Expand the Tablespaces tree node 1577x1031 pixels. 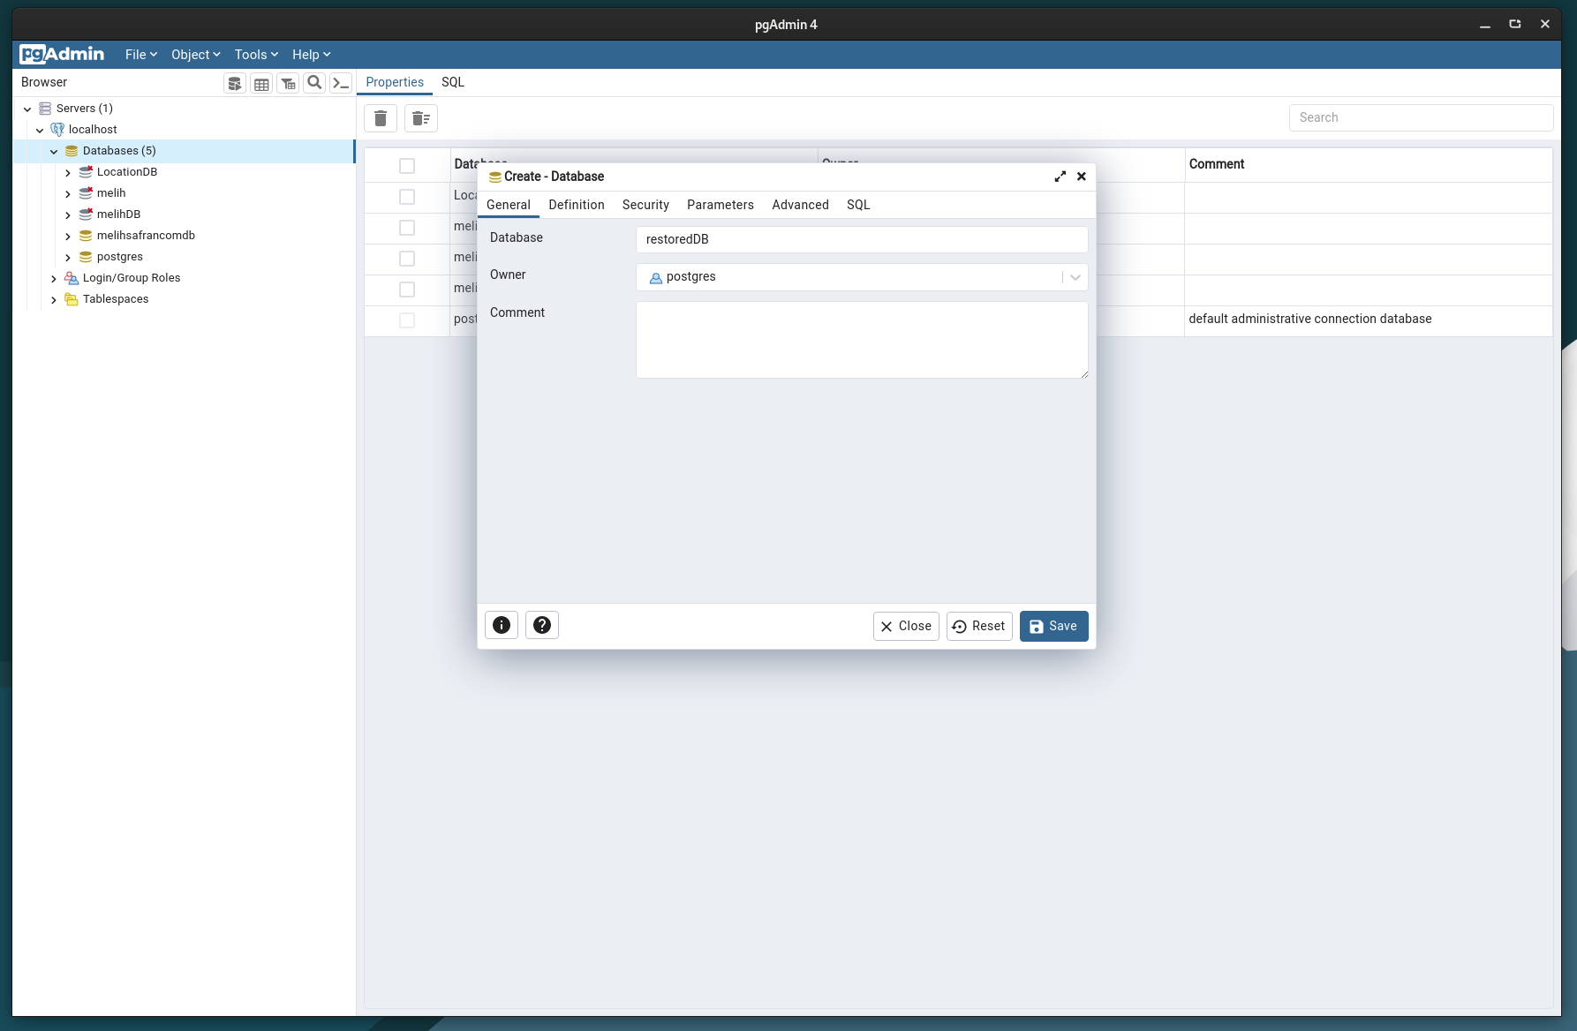click(54, 300)
